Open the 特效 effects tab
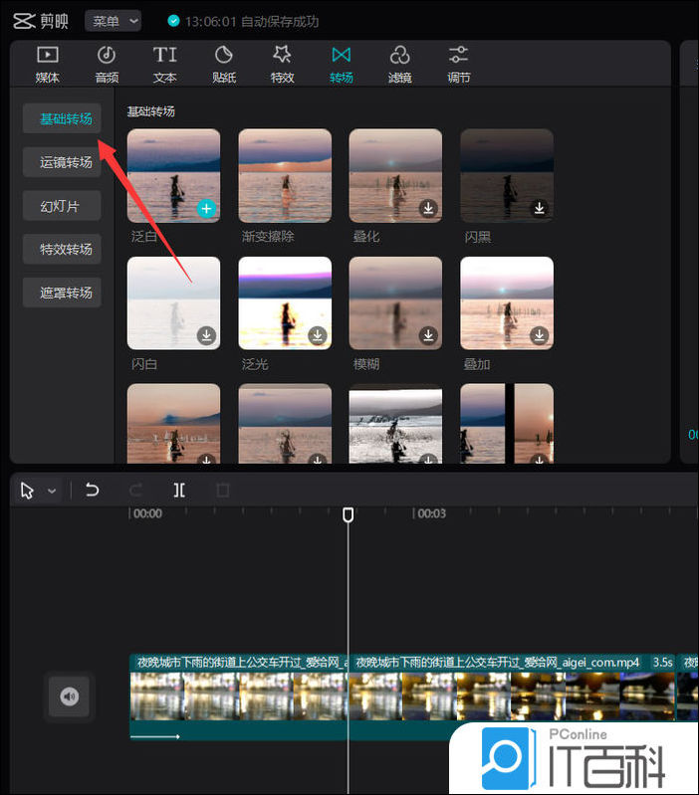This screenshot has height=795, width=699. pos(282,65)
